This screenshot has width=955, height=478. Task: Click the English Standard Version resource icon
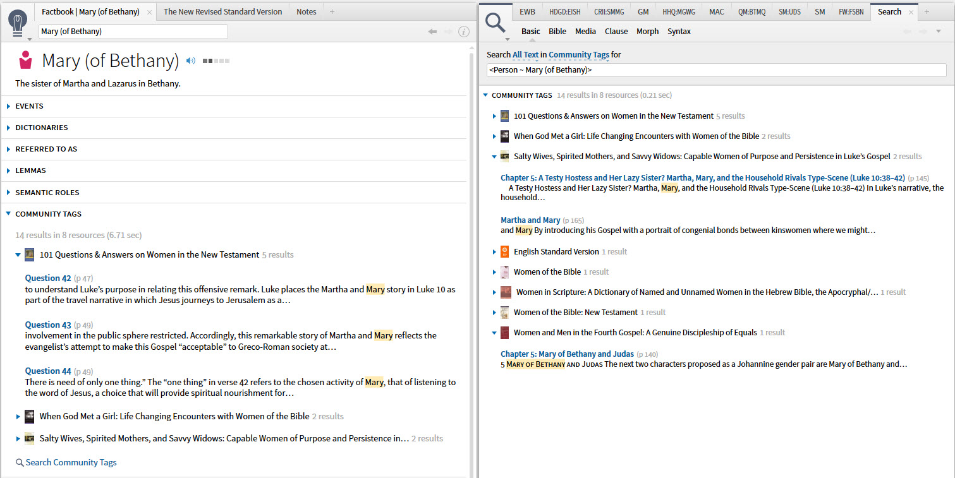[504, 252]
